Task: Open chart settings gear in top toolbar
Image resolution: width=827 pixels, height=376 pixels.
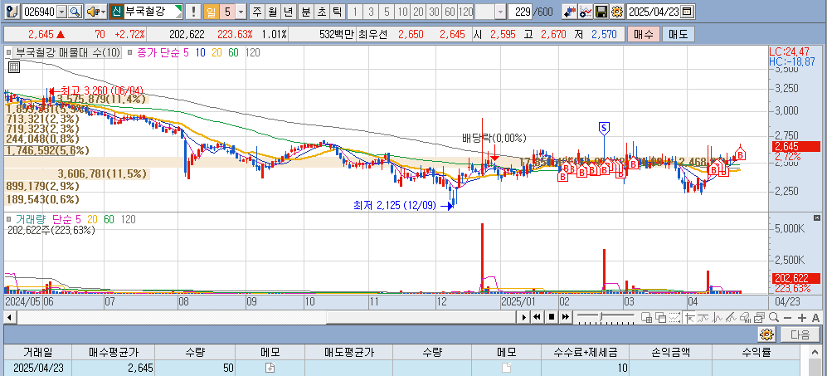Action: click(x=617, y=12)
